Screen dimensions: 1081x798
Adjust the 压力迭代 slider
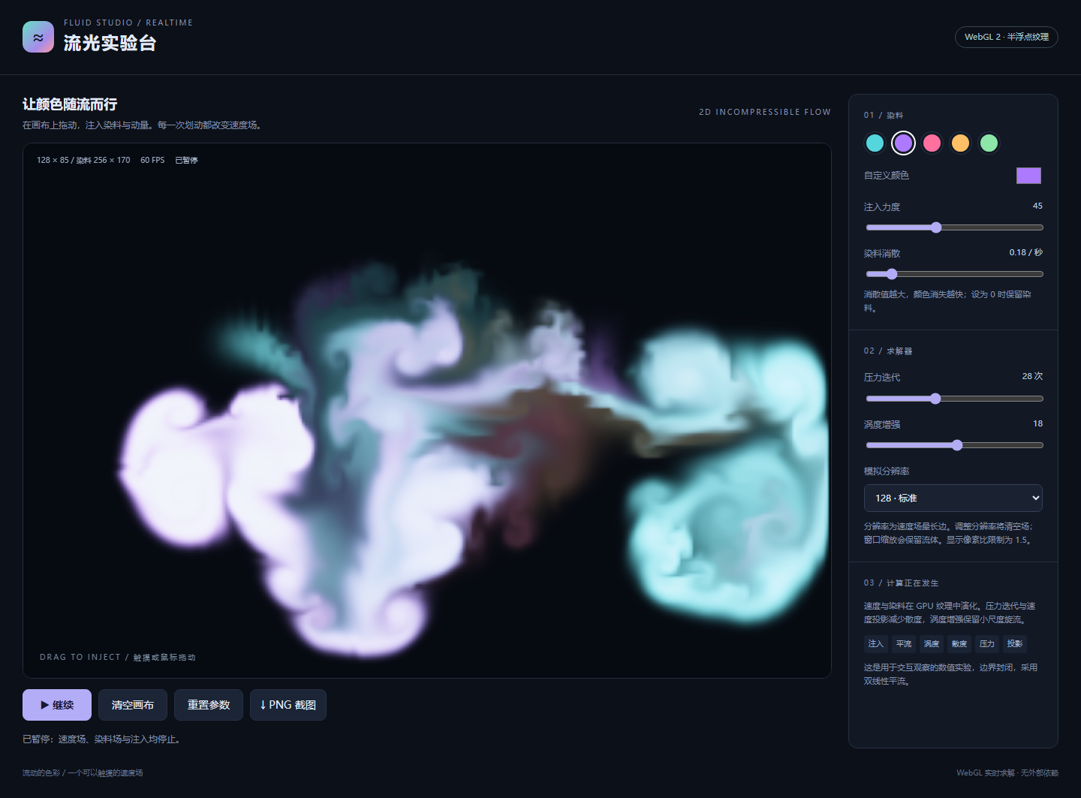pos(954,399)
